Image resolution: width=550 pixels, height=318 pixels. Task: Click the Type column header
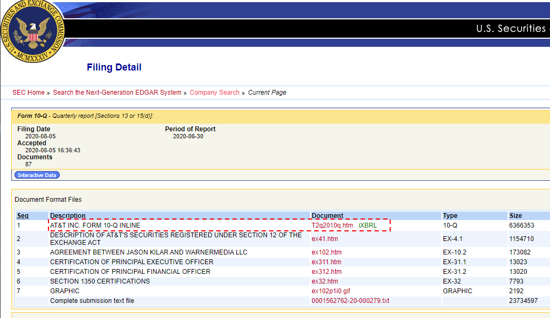pos(450,216)
